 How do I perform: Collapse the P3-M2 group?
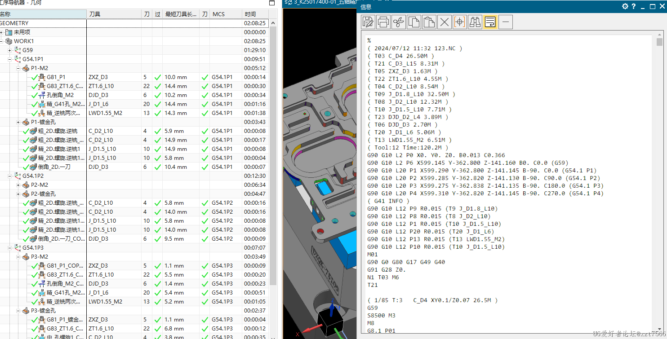(x=18, y=257)
